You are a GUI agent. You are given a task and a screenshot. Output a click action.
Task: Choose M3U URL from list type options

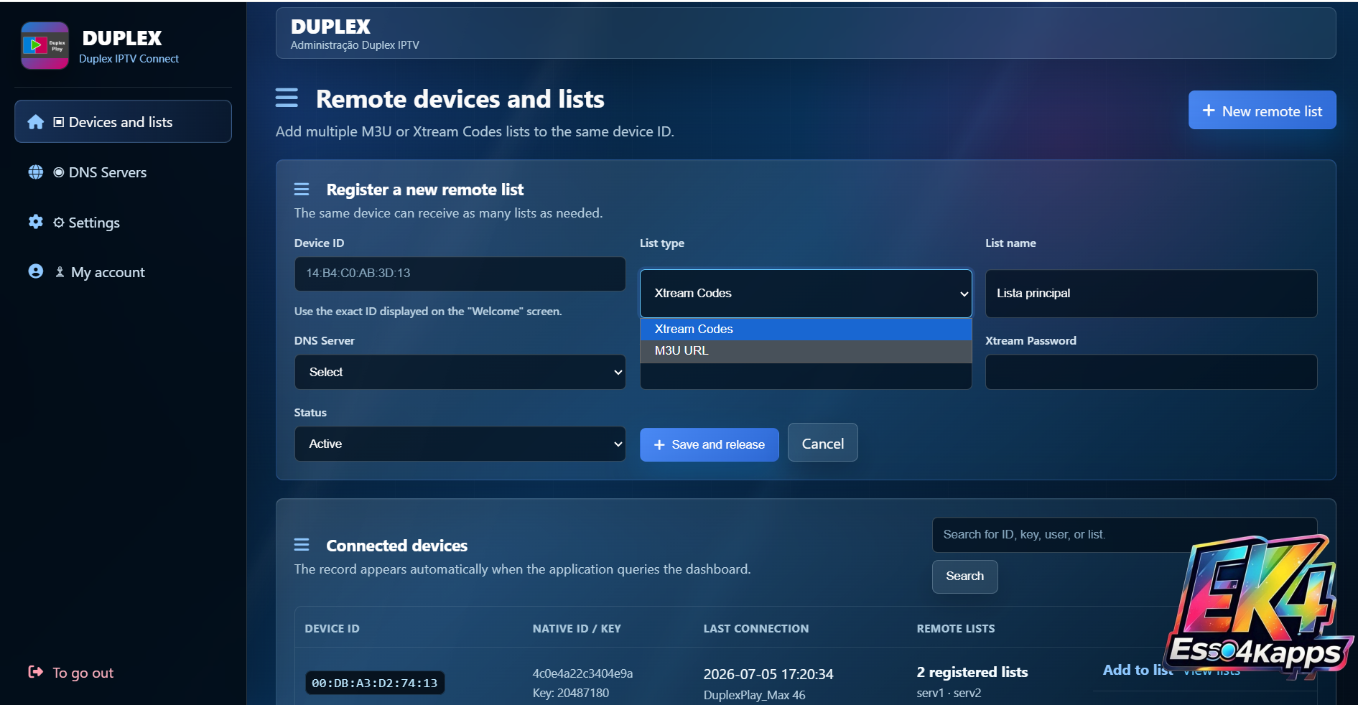point(806,350)
